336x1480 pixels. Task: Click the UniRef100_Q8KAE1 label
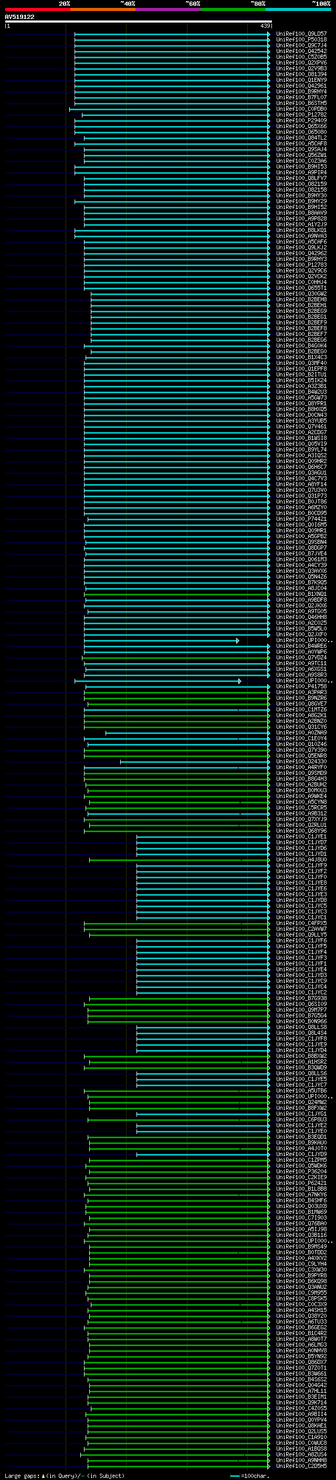301,1425
